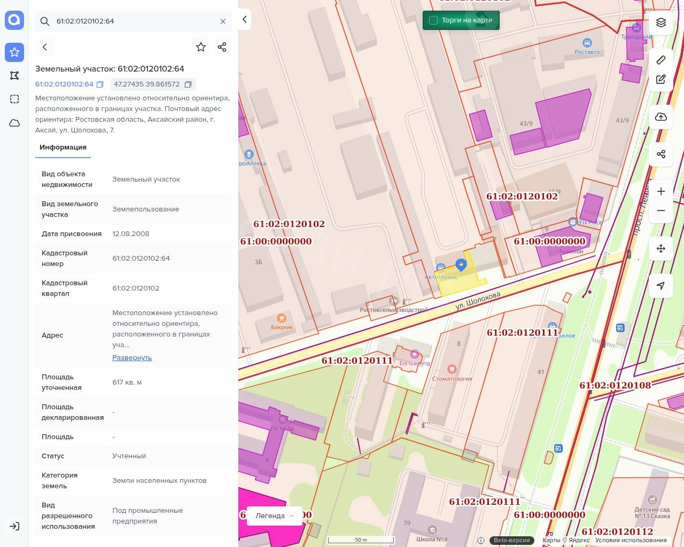684x547 pixels.
Task: Switch to the Информация tab
Action: pos(63,147)
